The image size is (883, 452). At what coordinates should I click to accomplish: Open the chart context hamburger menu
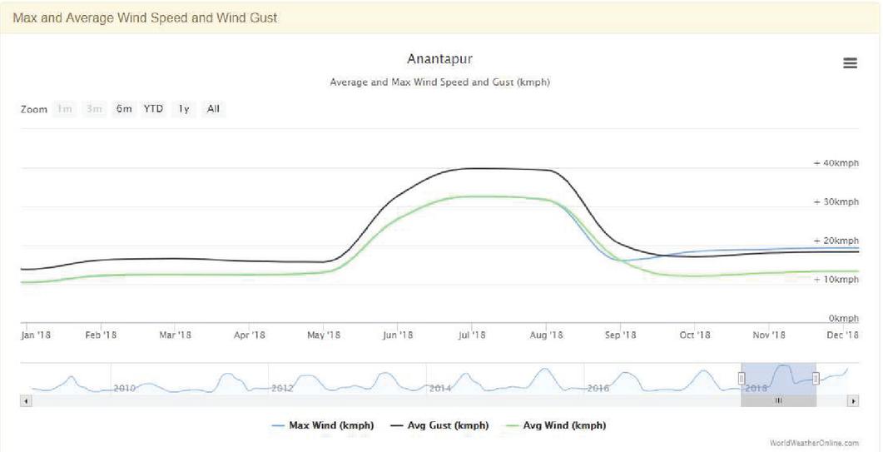[x=850, y=63]
